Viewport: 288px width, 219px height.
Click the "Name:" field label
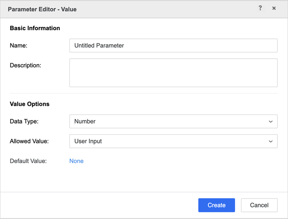click(x=19, y=45)
